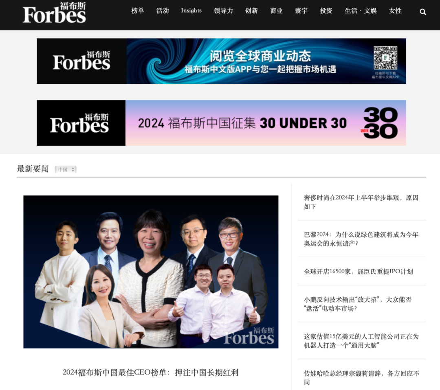Click the Forbes logo in header
Image resolution: width=440 pixels, height=390 pixels.
tap(54, 13)
